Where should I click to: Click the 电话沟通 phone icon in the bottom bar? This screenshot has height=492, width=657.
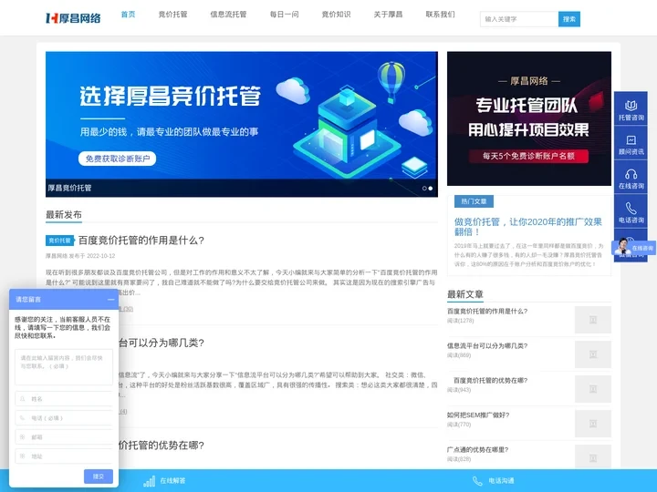(477, 481)
